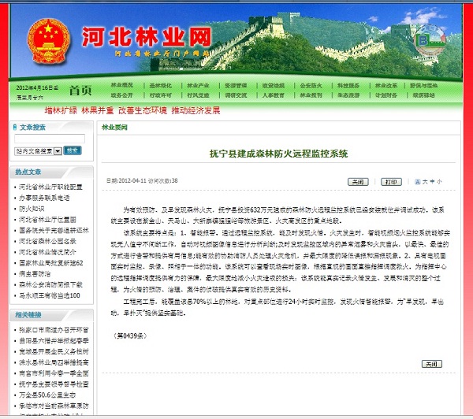Set the article font size to 小
The height and width of the screenshot is (419, 473).
click(x=439, y=182)
